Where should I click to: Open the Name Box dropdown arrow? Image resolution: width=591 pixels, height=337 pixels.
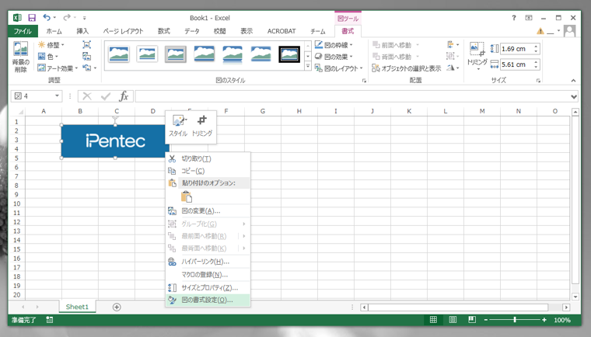pyautogui.click(x=57, y=96)
